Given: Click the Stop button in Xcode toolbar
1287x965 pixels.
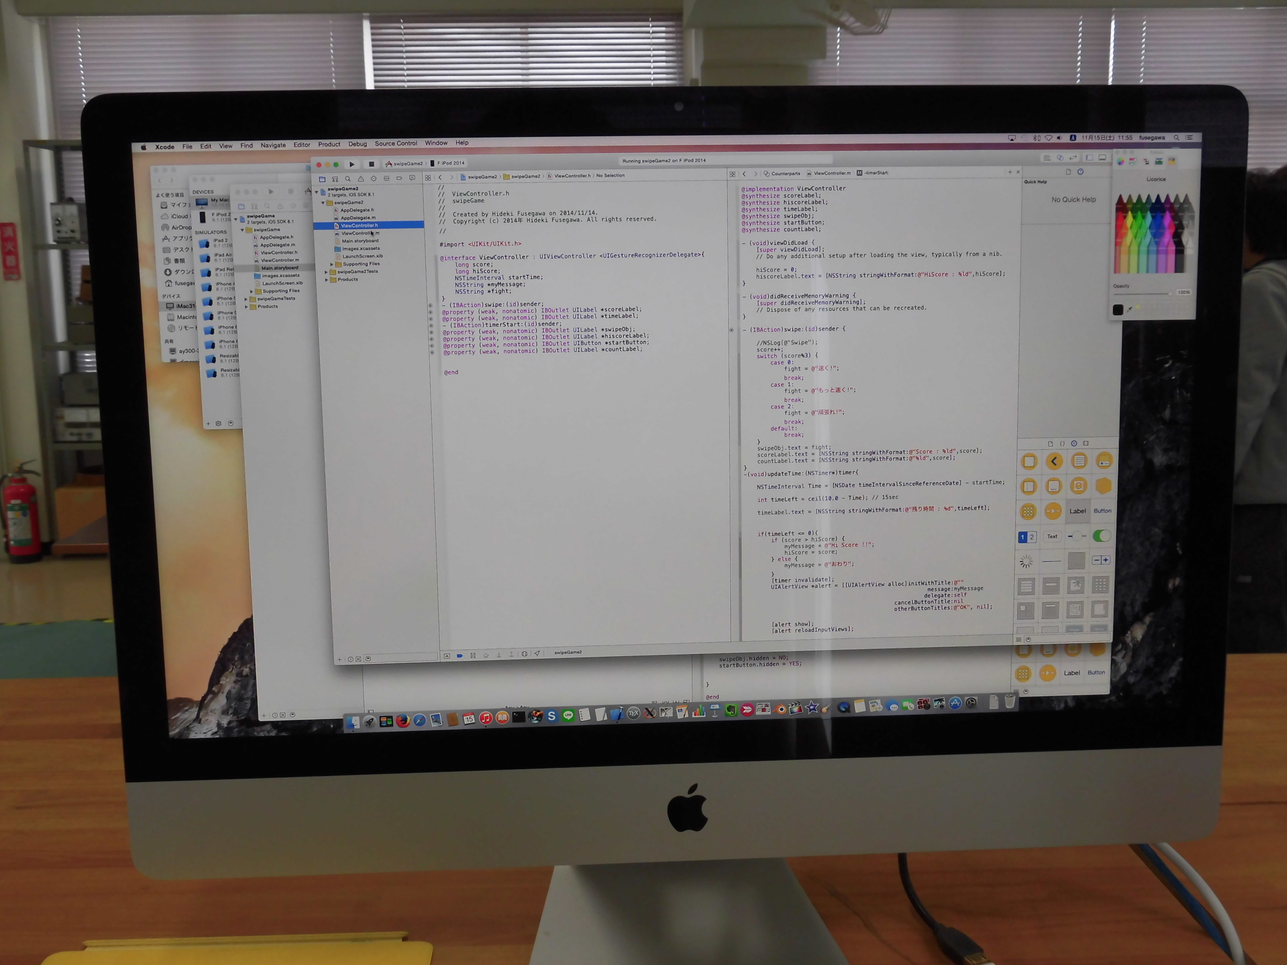Looking at the screenshot, I should (x=371, y=164).
